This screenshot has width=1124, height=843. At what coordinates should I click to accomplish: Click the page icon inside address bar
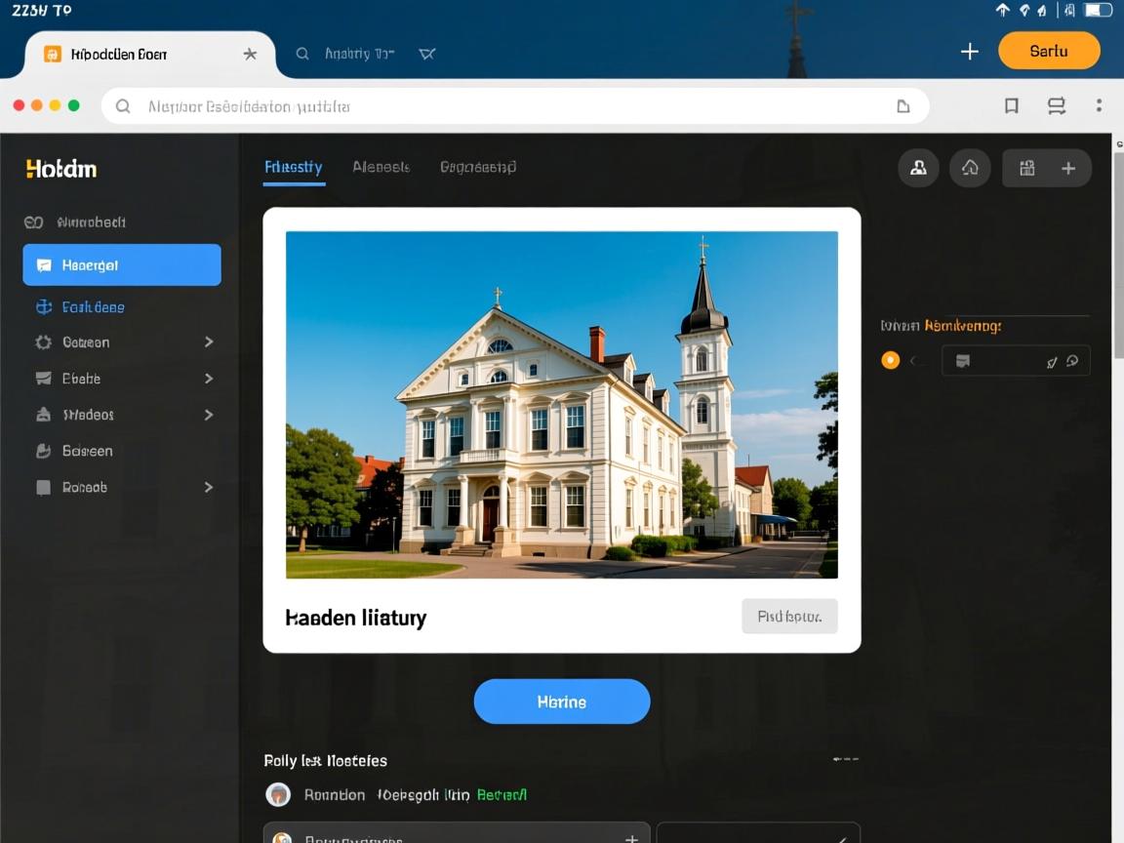click(x=903, y=106)
